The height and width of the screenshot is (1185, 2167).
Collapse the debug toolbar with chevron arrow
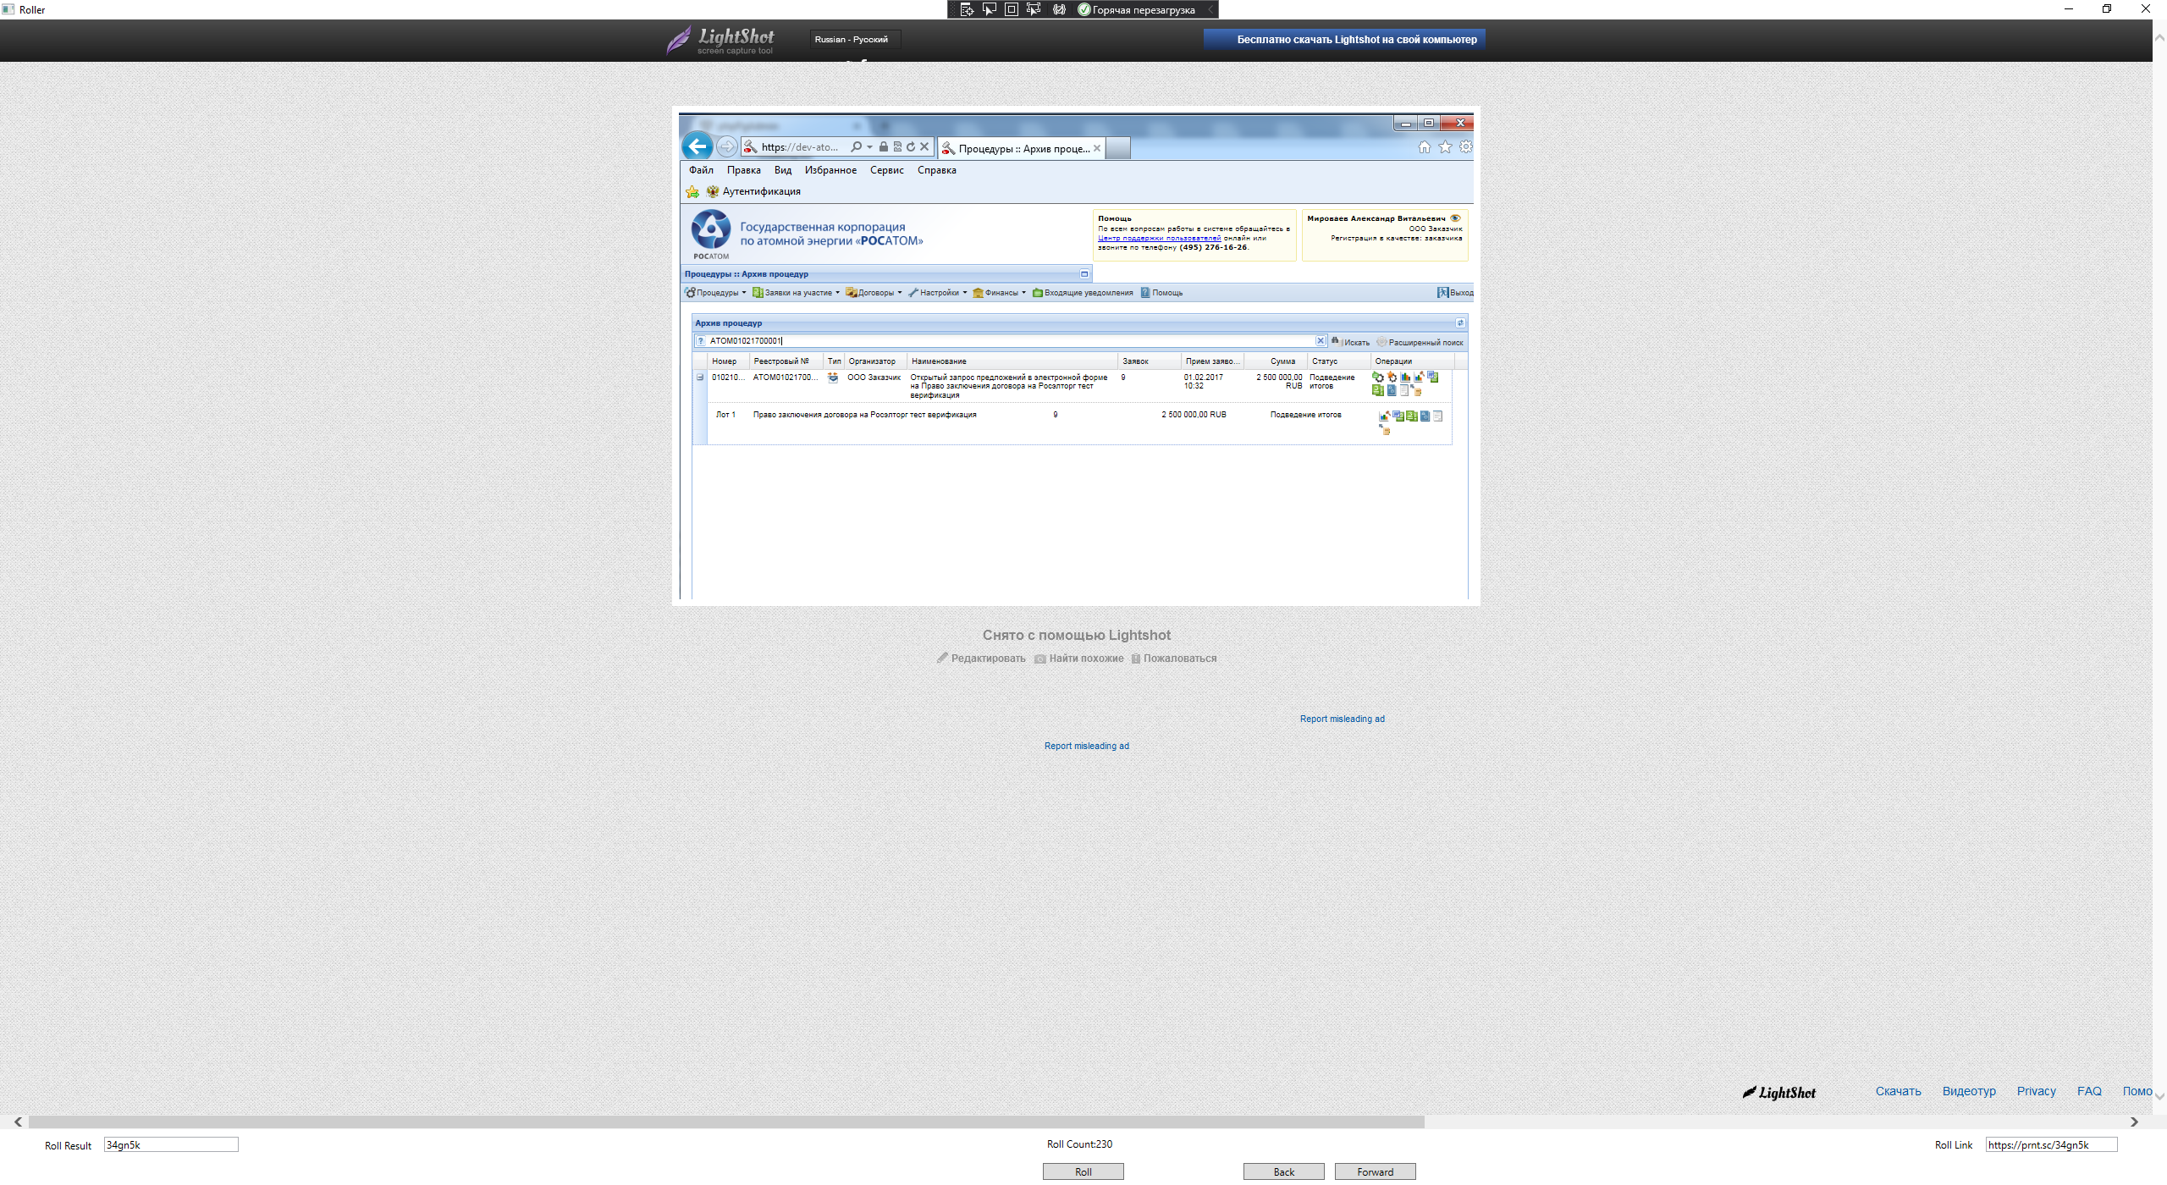click(x=1210, y=9)
